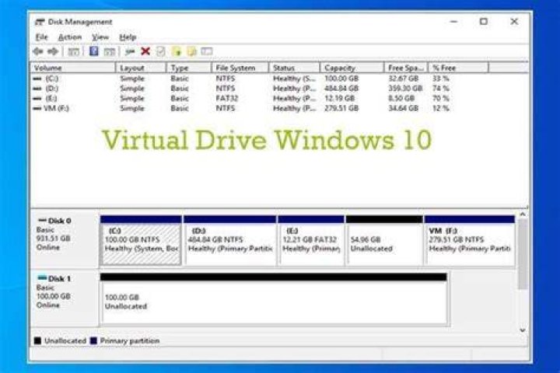Sort by the File System column header

click(x=240, y=68)
